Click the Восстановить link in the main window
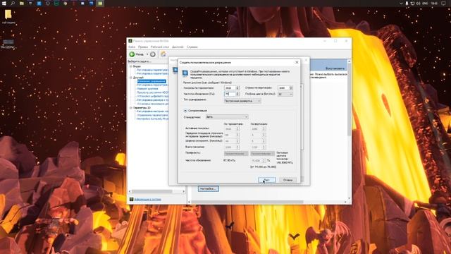Image resolution: width=451 pixels, height=254 pixels. 335,68
